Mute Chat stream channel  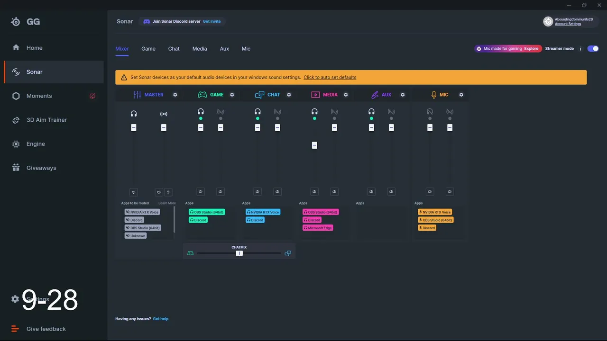[x=277, y=192]
